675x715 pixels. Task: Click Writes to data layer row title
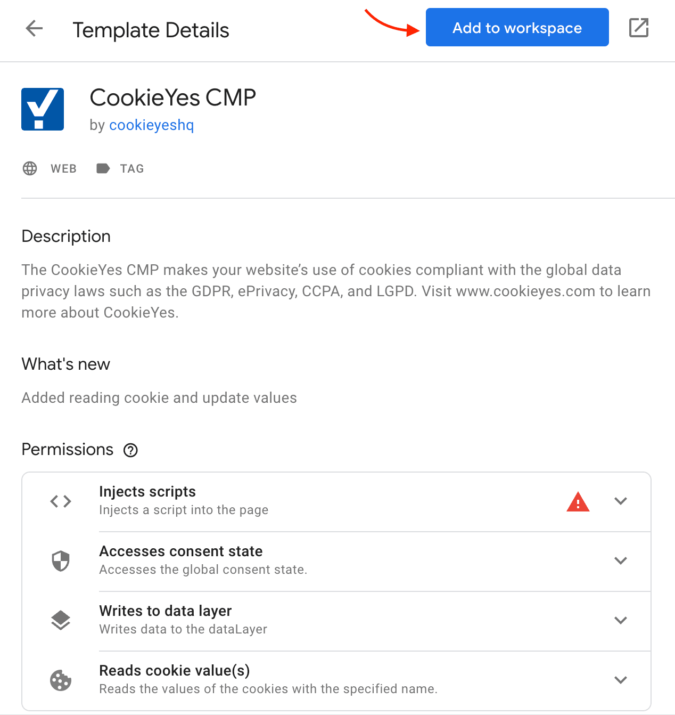pyautogui.click(x=166, y=611)
